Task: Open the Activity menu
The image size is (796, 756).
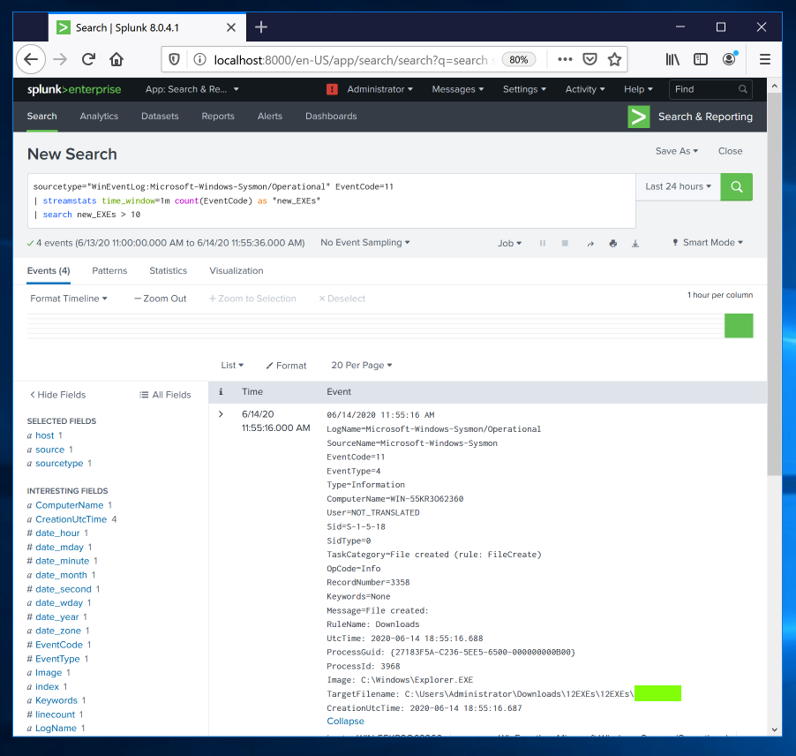Action: 585,89
